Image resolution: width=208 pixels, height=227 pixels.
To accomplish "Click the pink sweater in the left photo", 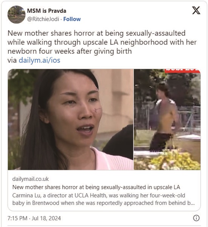I will [112, 160].
